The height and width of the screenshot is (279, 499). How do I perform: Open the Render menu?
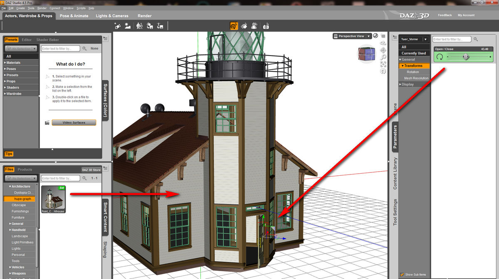42,8
